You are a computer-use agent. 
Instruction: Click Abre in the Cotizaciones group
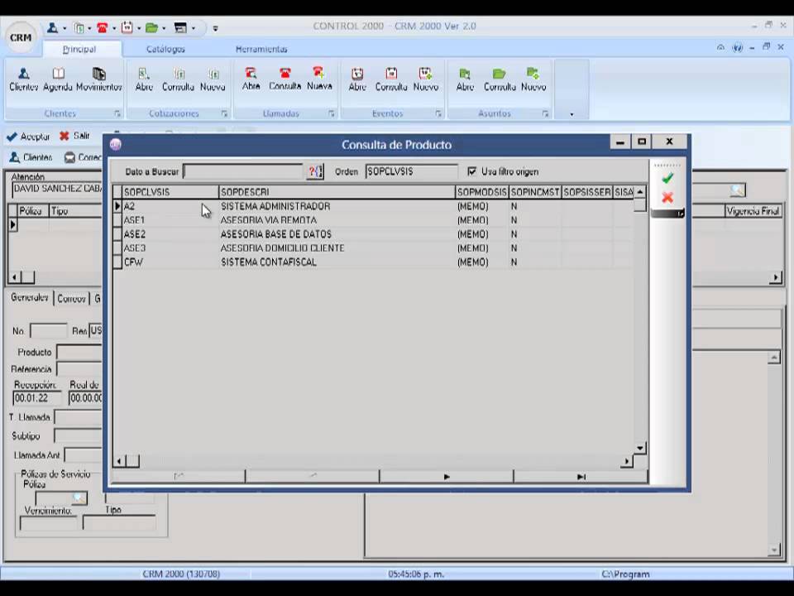pos(144,79)
